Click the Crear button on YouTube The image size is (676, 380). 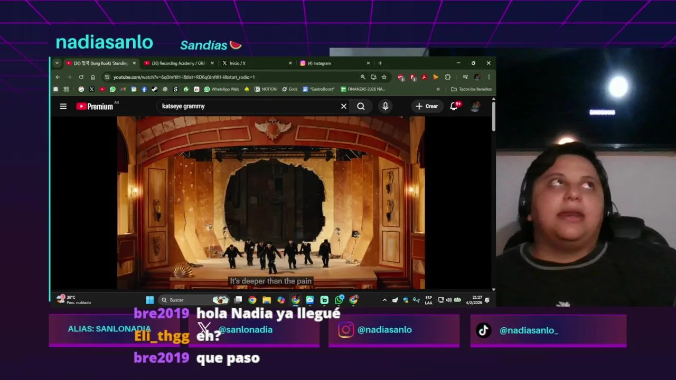tap(427, 106)
